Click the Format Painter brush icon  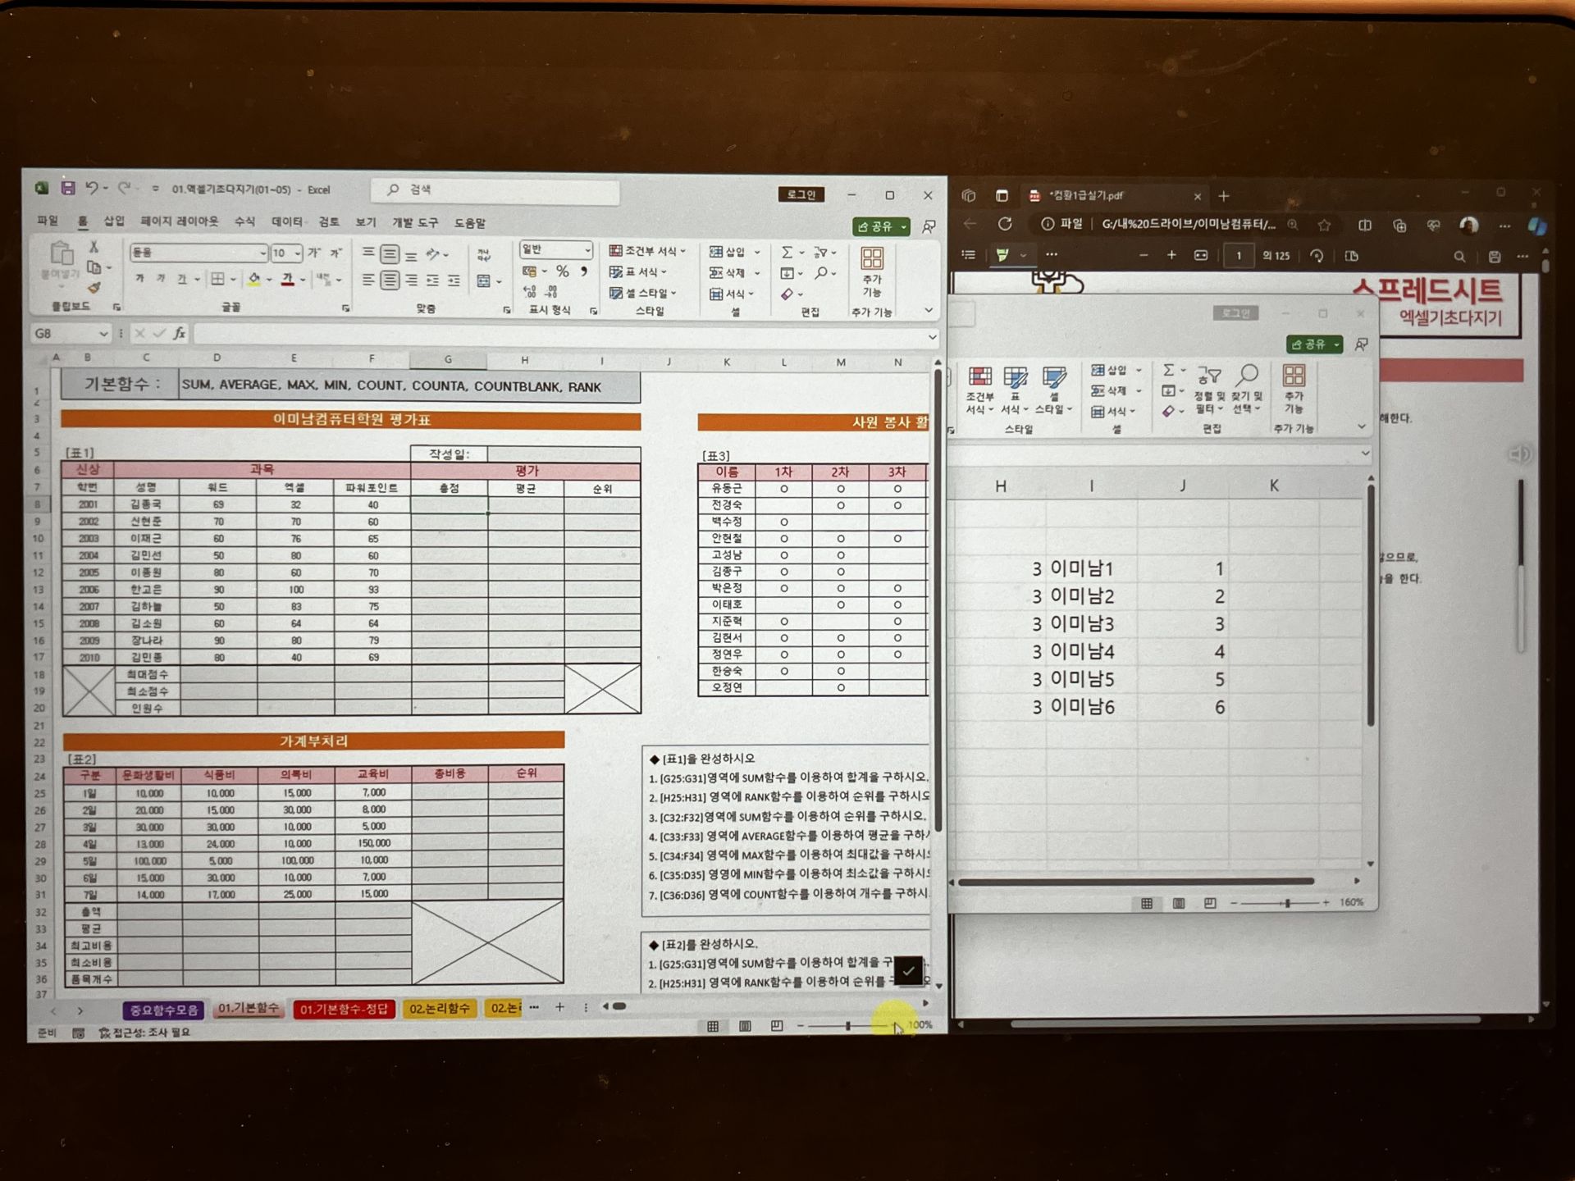(94, 288)
